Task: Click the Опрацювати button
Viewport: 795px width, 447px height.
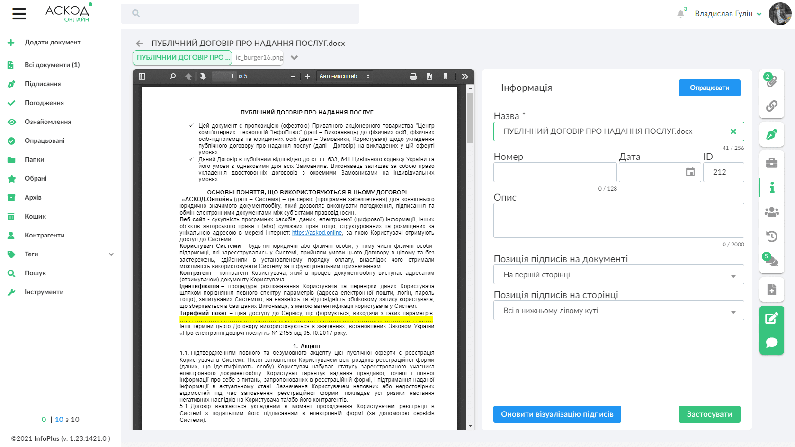Action: coord(709,88)
